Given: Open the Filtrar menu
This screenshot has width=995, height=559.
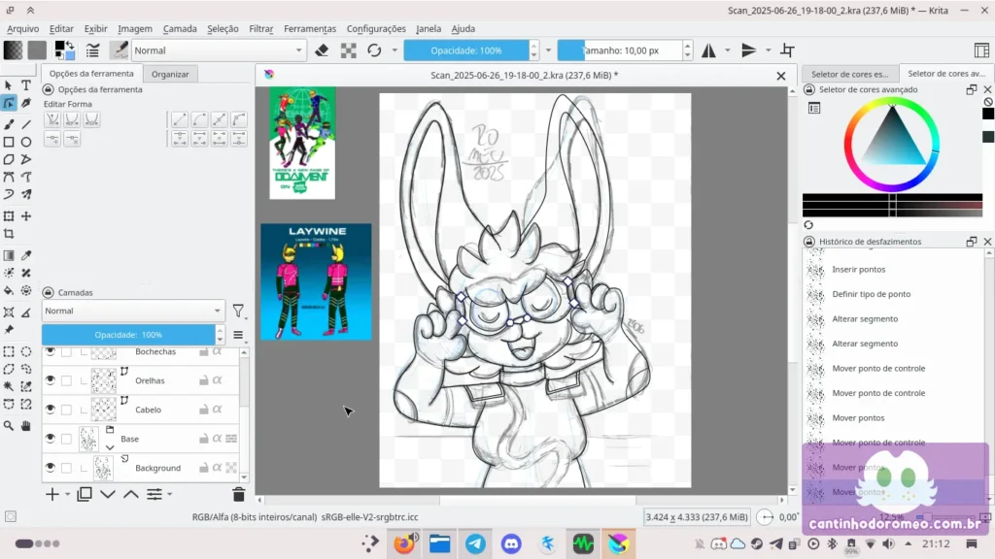Looking at the screenshot, I should pyautogui.click(x=260, y=28).
